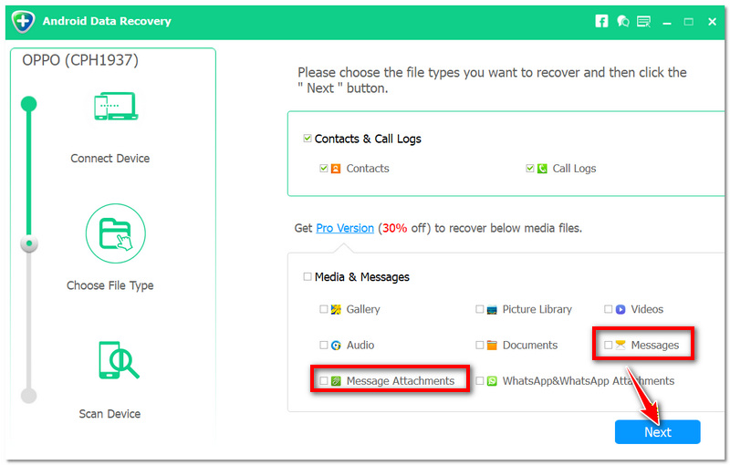730x465 pixels.
Task: Check the Gallery checkbox
Action: 324,309
